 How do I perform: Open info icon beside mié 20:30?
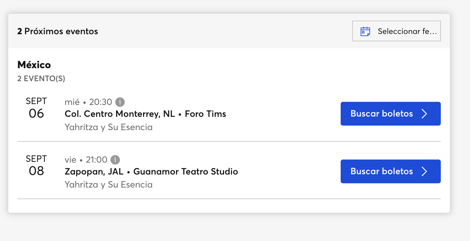click(120, 102)
